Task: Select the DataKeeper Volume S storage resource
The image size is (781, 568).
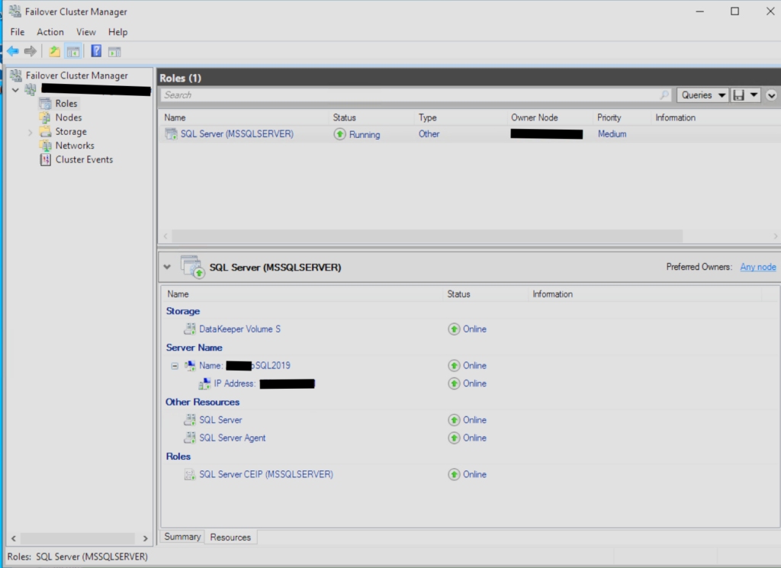Action: pos(240,329)
